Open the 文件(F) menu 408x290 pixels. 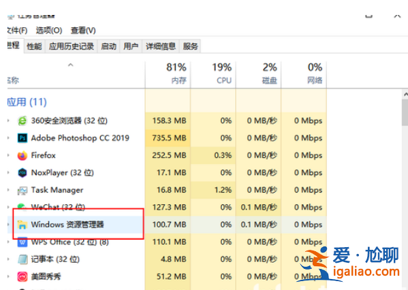[x=17, y=31]
